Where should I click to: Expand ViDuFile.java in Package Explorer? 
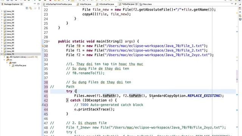(10, 65)
